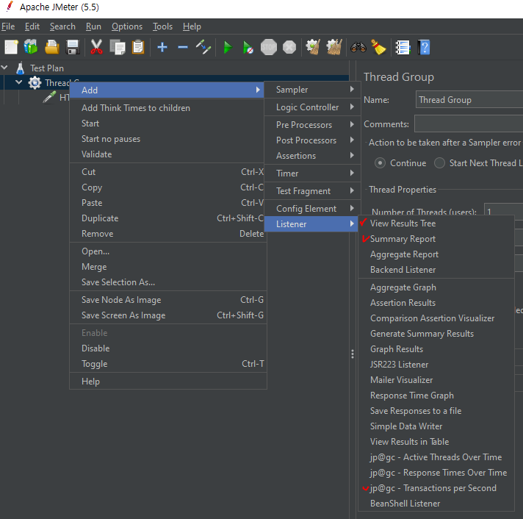Click the Help question mark icon

coord(424,47)
